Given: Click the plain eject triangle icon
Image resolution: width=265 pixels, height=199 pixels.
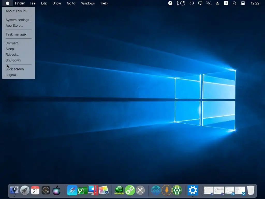Looking at the screenshot, I should [x=217, y=3].
